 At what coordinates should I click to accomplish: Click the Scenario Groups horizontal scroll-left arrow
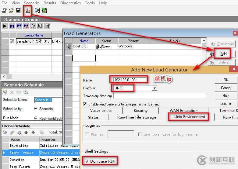coord(4,77)
